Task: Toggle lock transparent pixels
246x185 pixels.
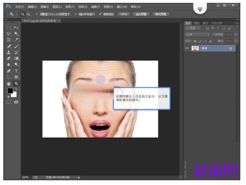Action: tap(195, 41)
